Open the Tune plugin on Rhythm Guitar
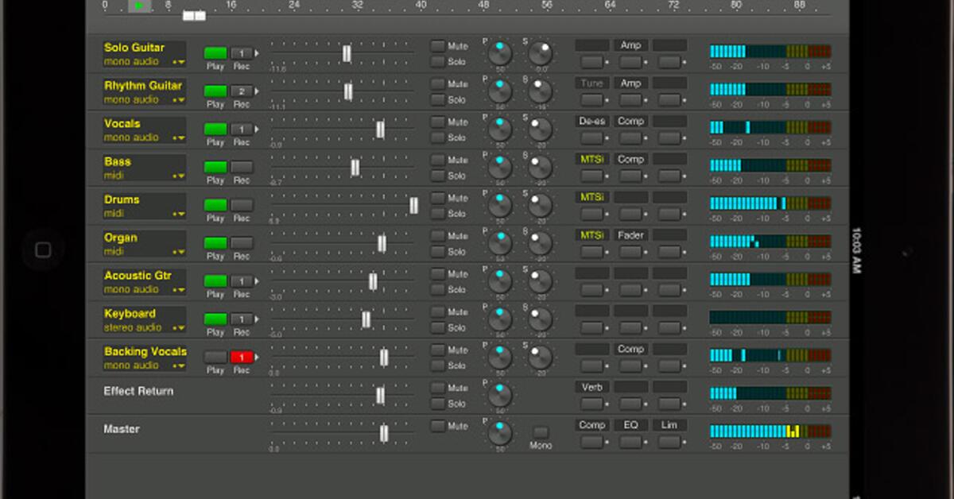The height and width of the screenshot is (499, 954). click(591, 83)
